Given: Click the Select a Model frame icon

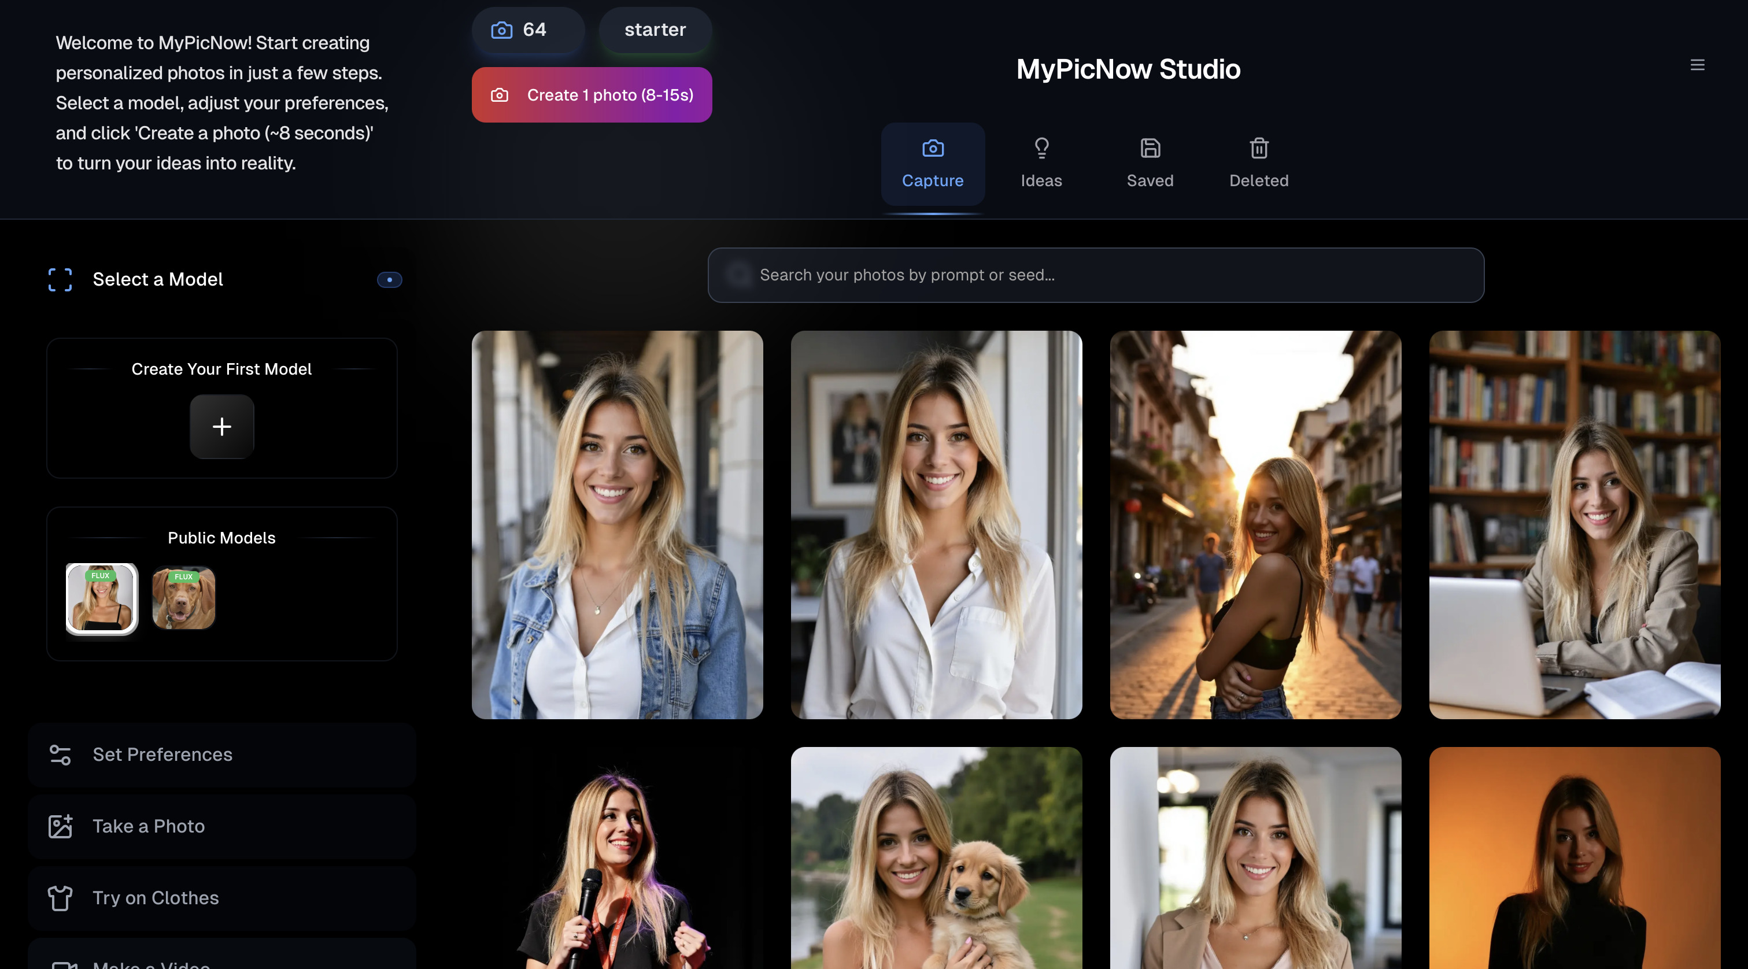Looking at the screenshot, I should pyautogui.click(x=60, y=280).
